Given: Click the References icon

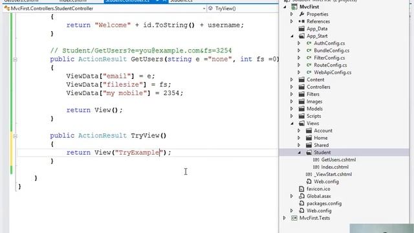Looking at the screenshot, I should click(301, 21).
